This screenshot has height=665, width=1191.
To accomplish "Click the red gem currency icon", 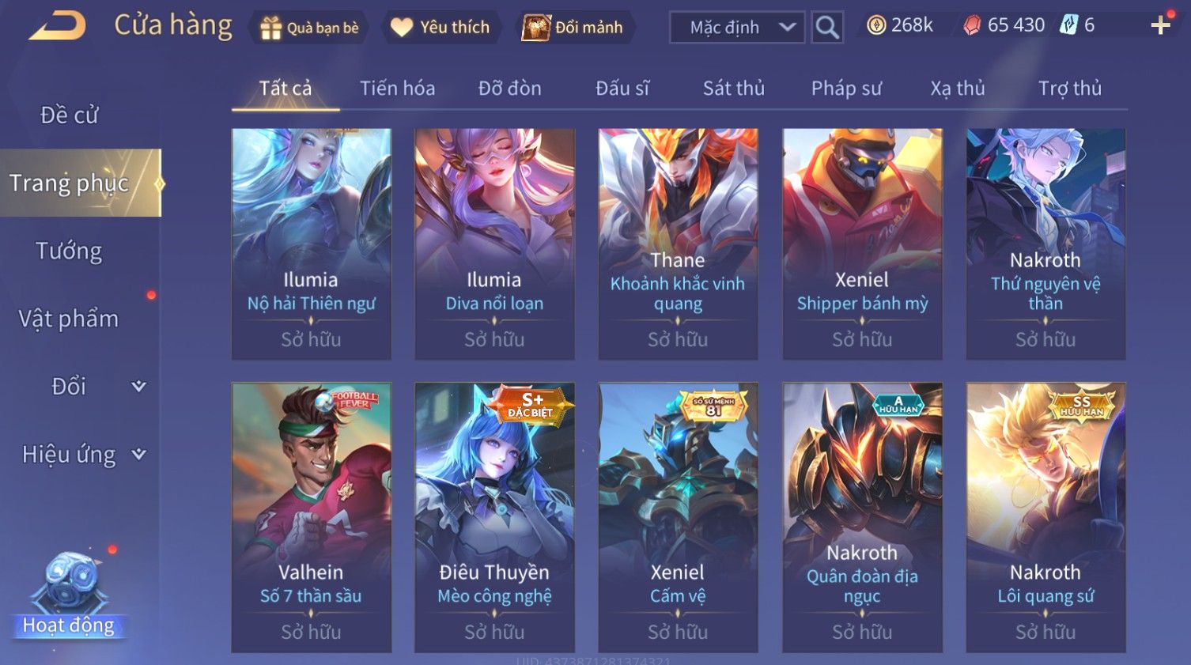I will pyautogui.click(x=972, y=25).
